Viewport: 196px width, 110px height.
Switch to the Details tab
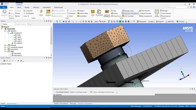click(x=3, y=104)
